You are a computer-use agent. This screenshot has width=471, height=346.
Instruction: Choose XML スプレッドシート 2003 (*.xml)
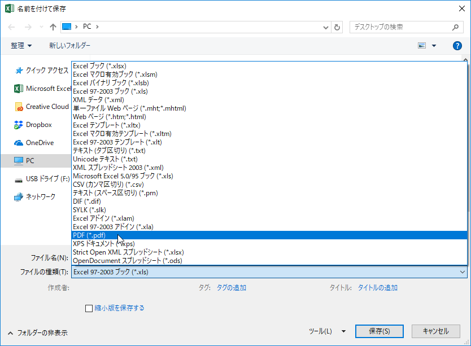tap(269, 168)
